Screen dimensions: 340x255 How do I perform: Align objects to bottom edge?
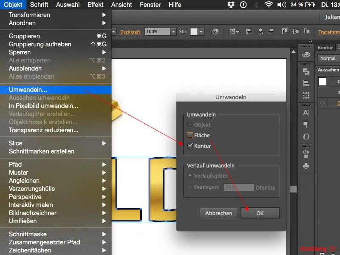coord(306,31)
